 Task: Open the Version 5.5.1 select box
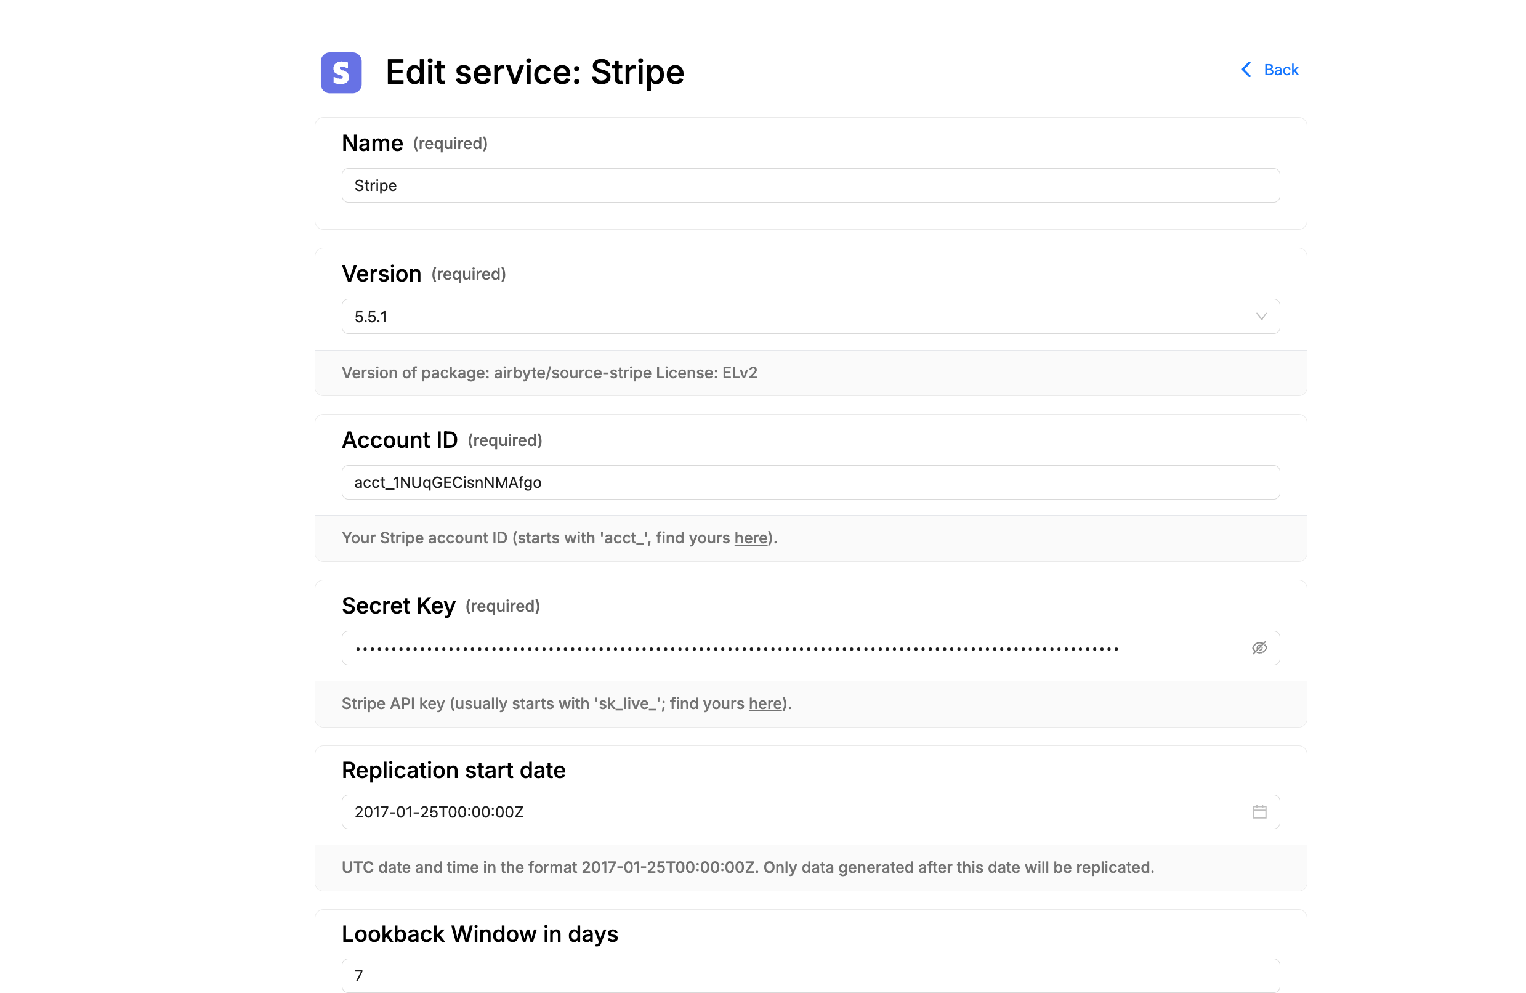[810, 317]
